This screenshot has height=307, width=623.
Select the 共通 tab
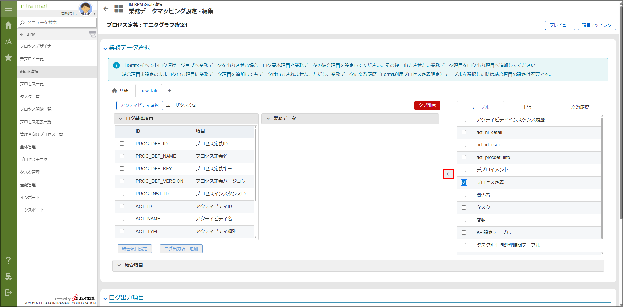[x=120, y=91]
